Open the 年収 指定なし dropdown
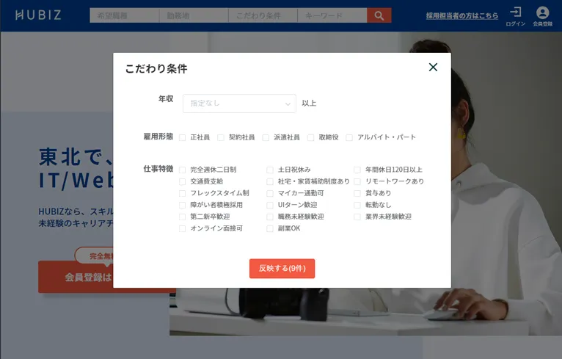Viewport: 562px width, 359px height. 239,104
